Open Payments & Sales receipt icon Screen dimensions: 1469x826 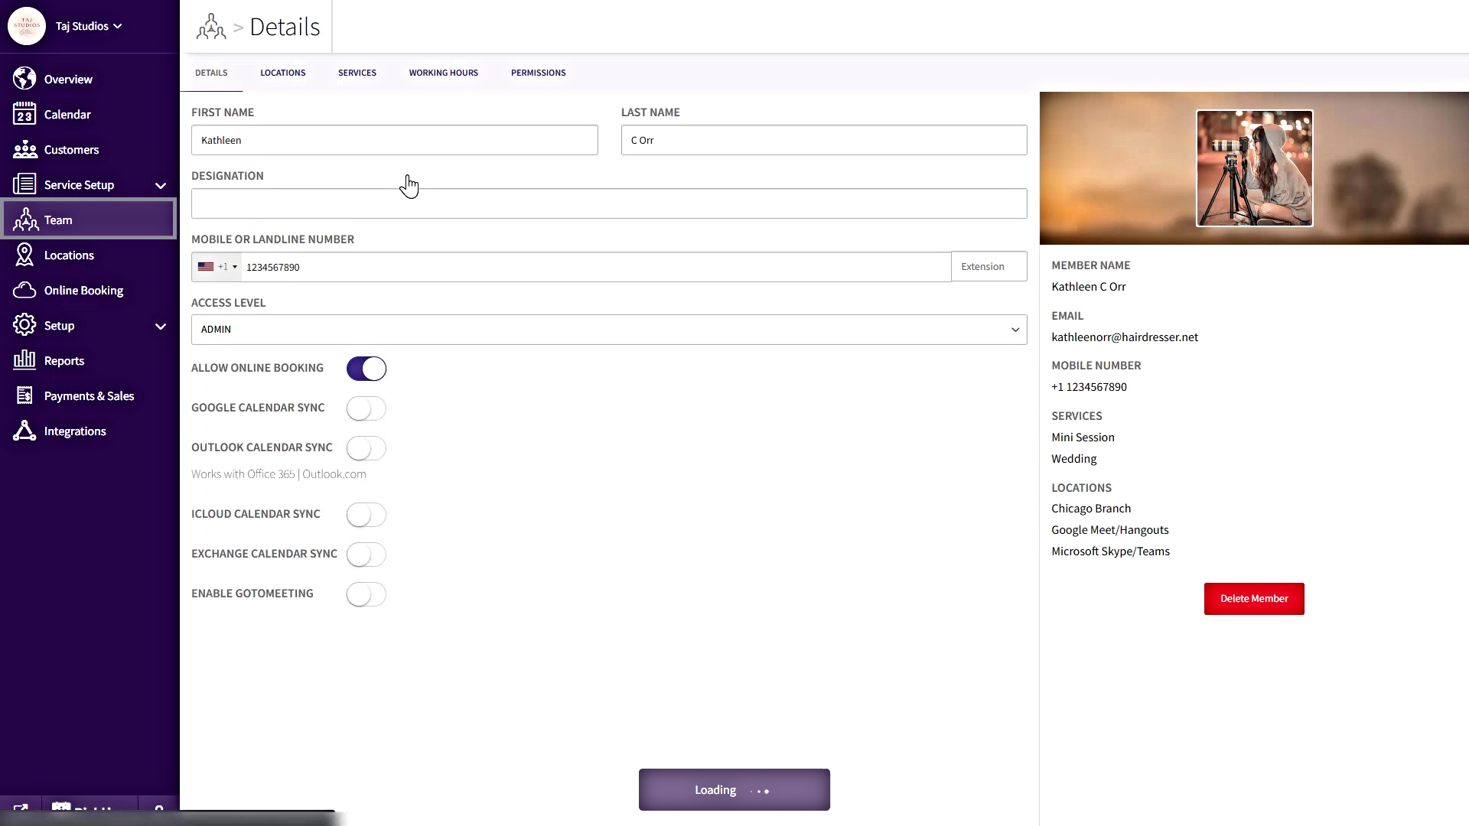tap(24, 395)
